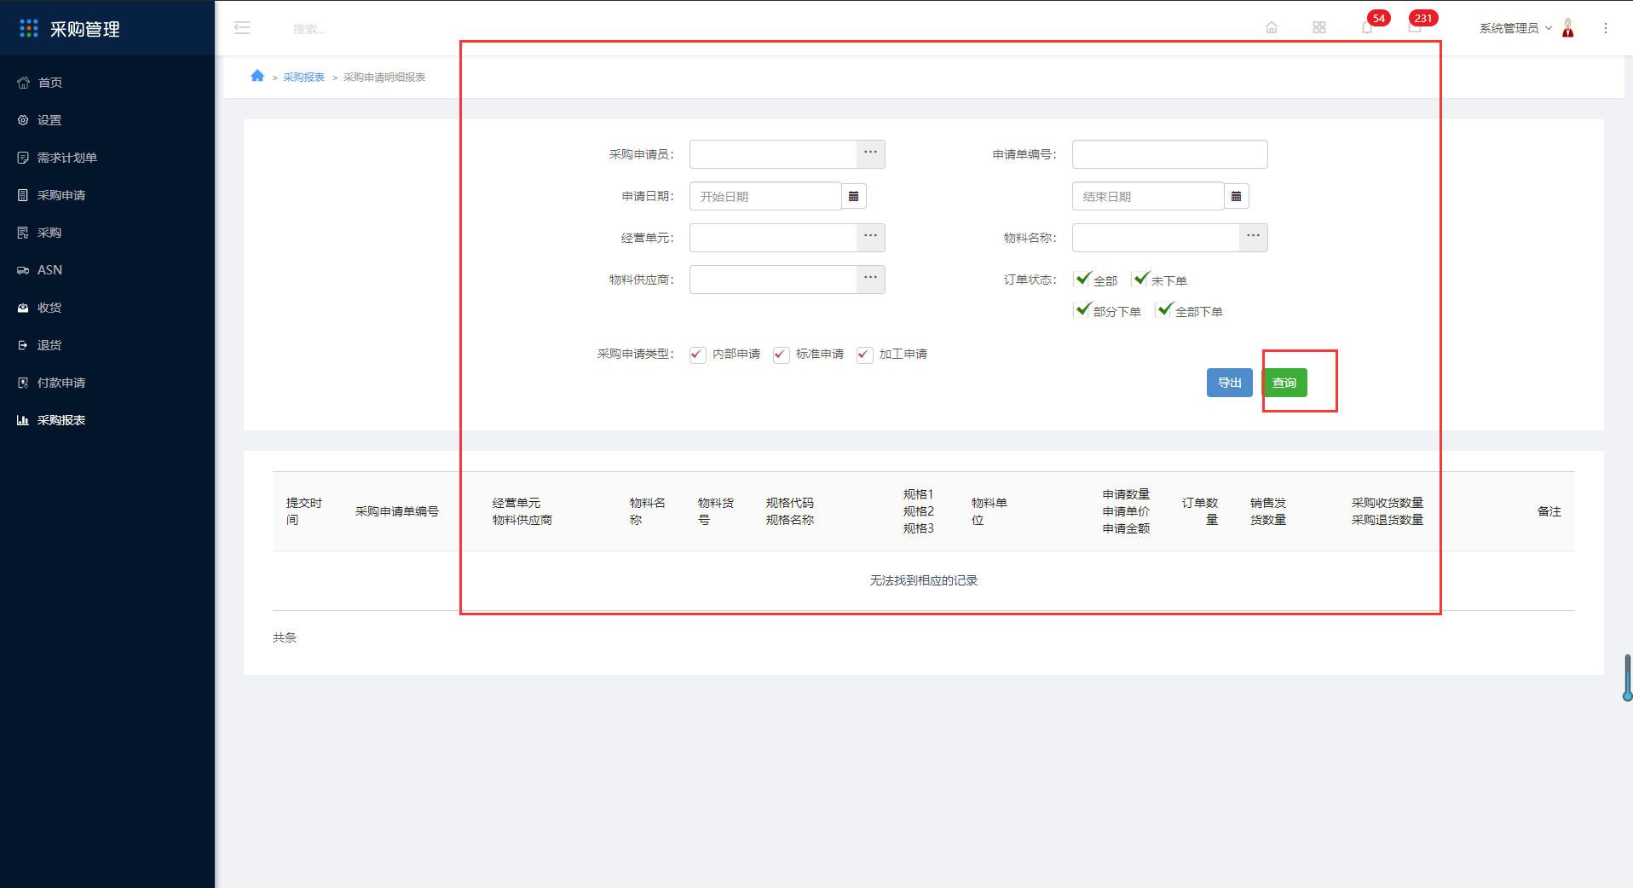Viewport: 1633px width, 888px height.
Task: Click 采购申请单编号 column header
Action: [397, 511]
